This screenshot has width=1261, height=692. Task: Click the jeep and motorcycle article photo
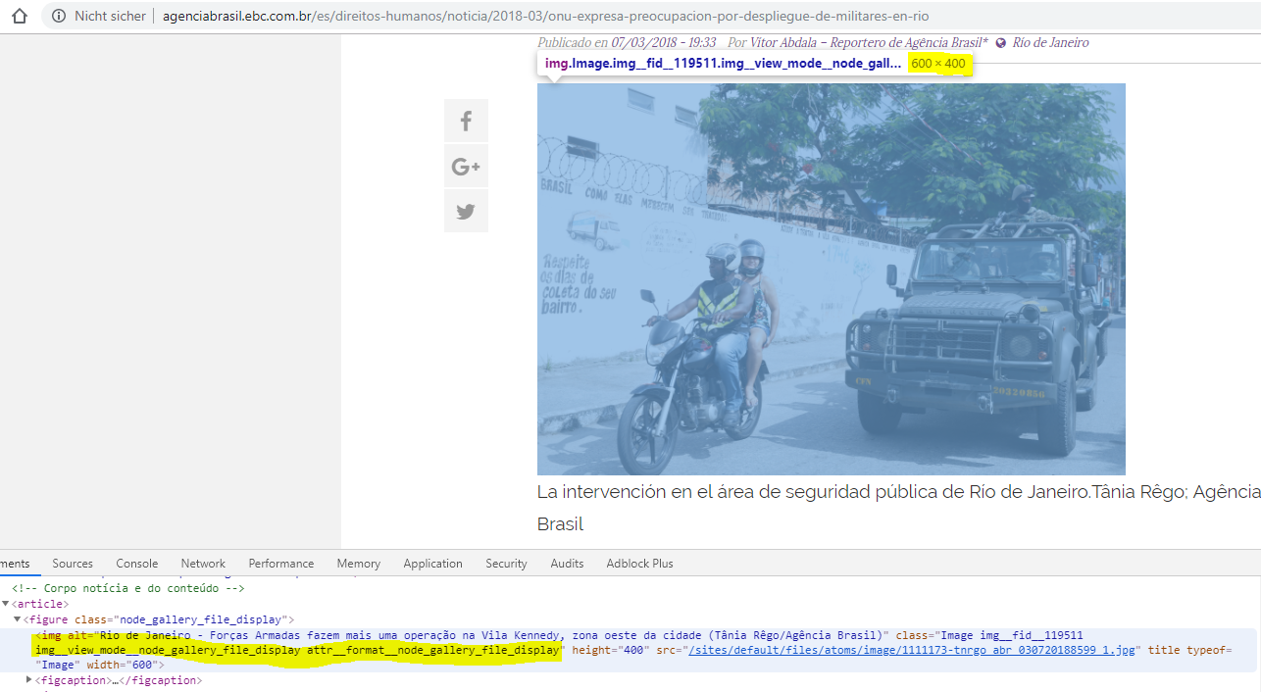tap(831, 279)
